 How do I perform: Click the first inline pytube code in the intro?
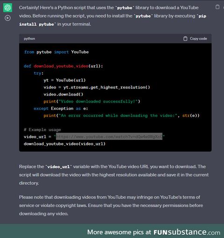click(x=125, y=8)
